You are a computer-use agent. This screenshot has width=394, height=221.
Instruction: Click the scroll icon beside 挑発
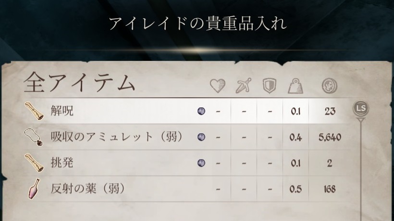pyautogui.click(x=34, y=163)
